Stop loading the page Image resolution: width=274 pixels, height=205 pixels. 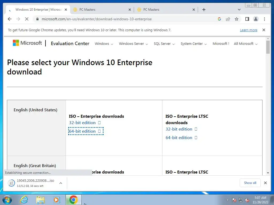point(27,19)
